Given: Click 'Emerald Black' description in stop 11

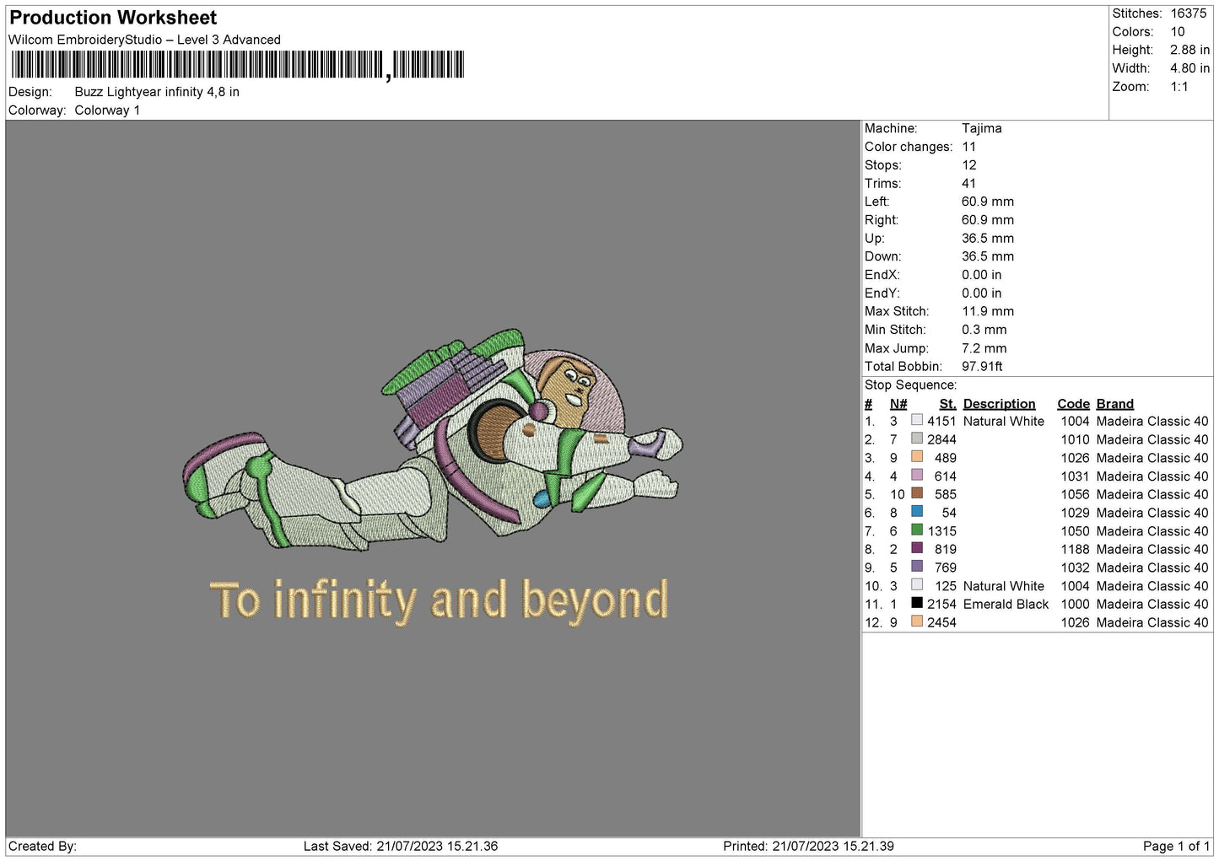Looking at the screenshot, I should coord(1006,604).
